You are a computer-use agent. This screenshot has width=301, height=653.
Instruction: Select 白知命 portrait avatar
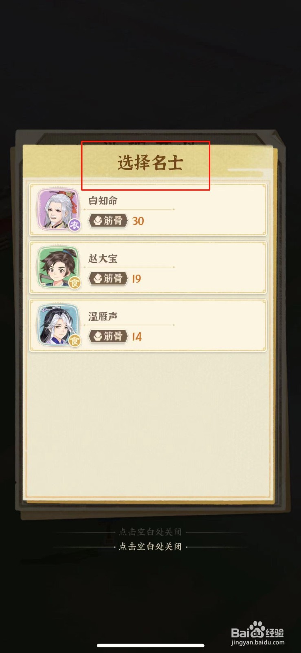(58, 209)
